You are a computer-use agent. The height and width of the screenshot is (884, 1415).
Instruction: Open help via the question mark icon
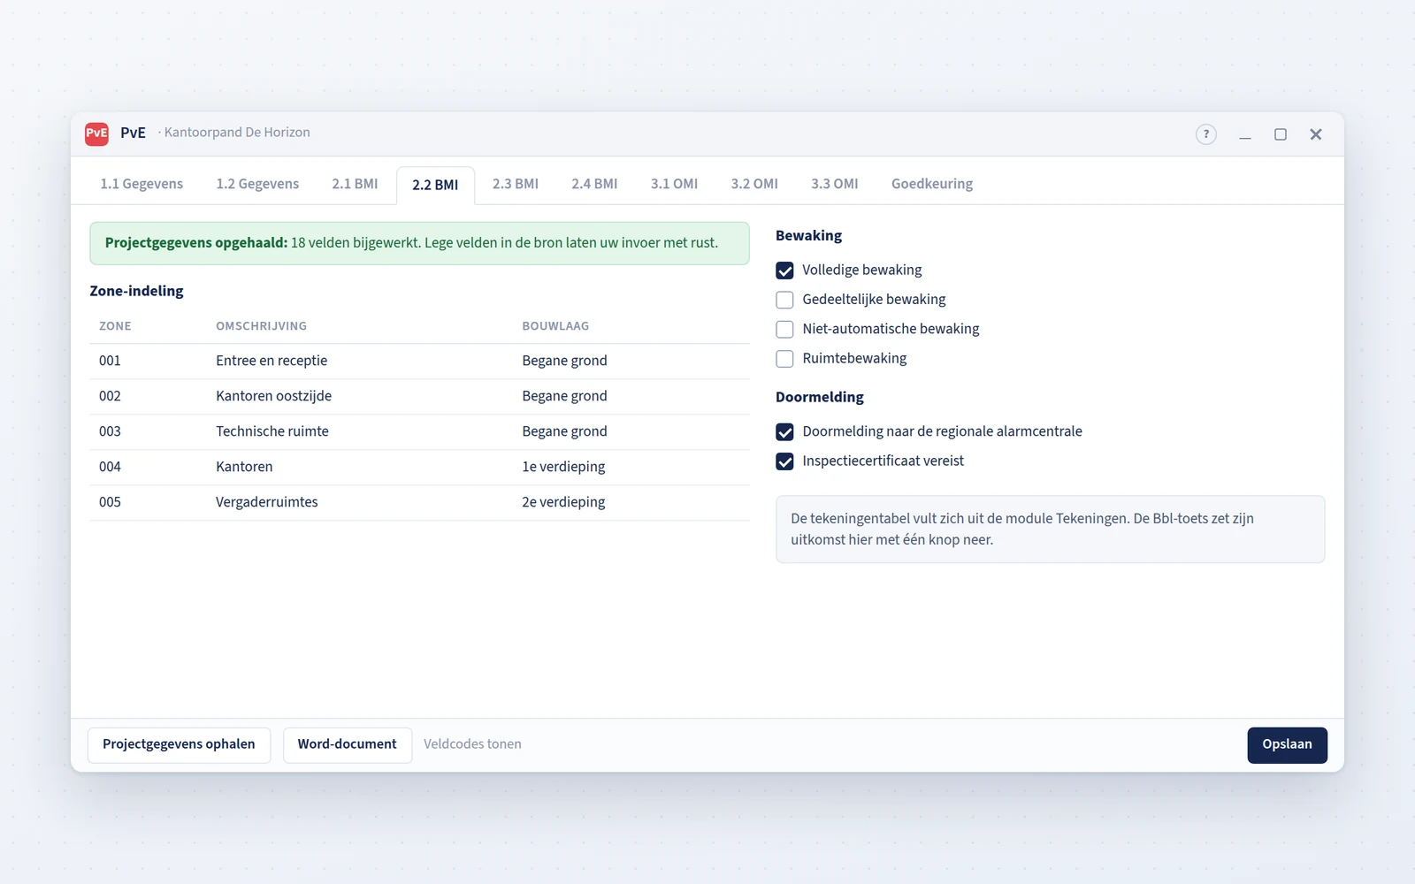[1206, 134]
